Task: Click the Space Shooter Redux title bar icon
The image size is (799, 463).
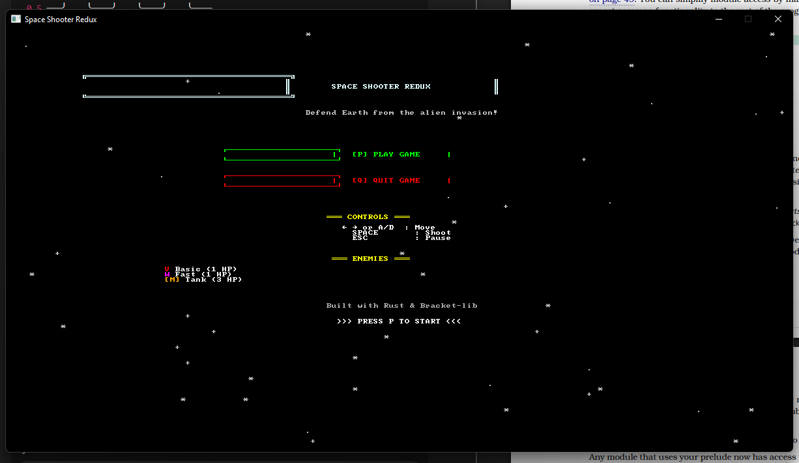Action: [x=15, y=19]
